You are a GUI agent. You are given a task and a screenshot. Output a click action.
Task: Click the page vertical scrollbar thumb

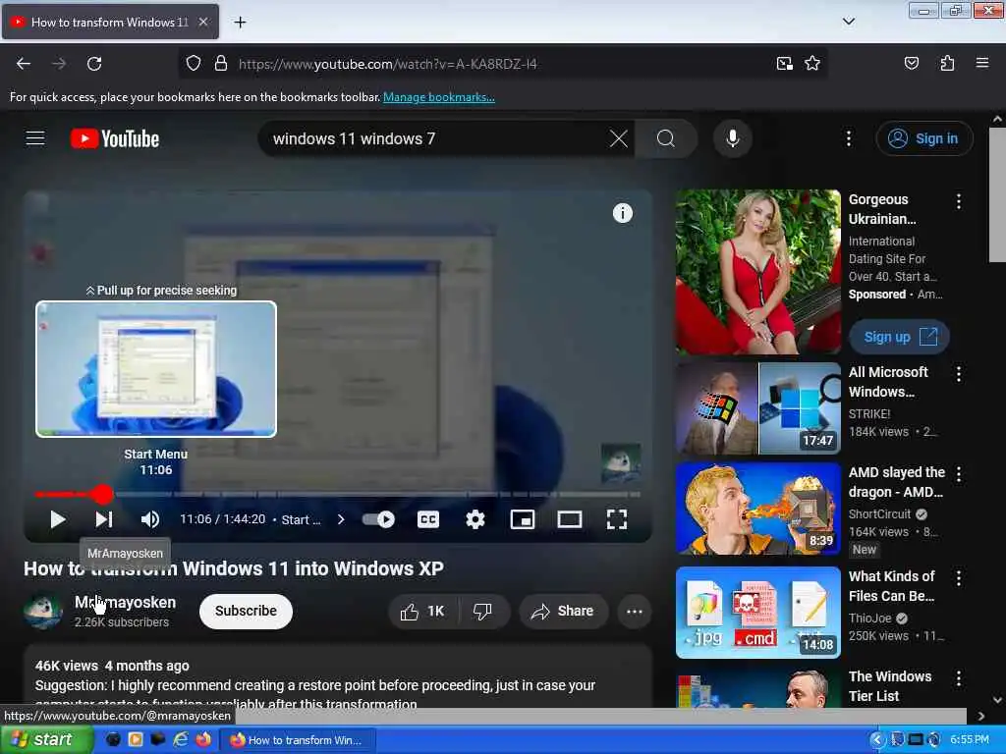[x=997, y=195]
